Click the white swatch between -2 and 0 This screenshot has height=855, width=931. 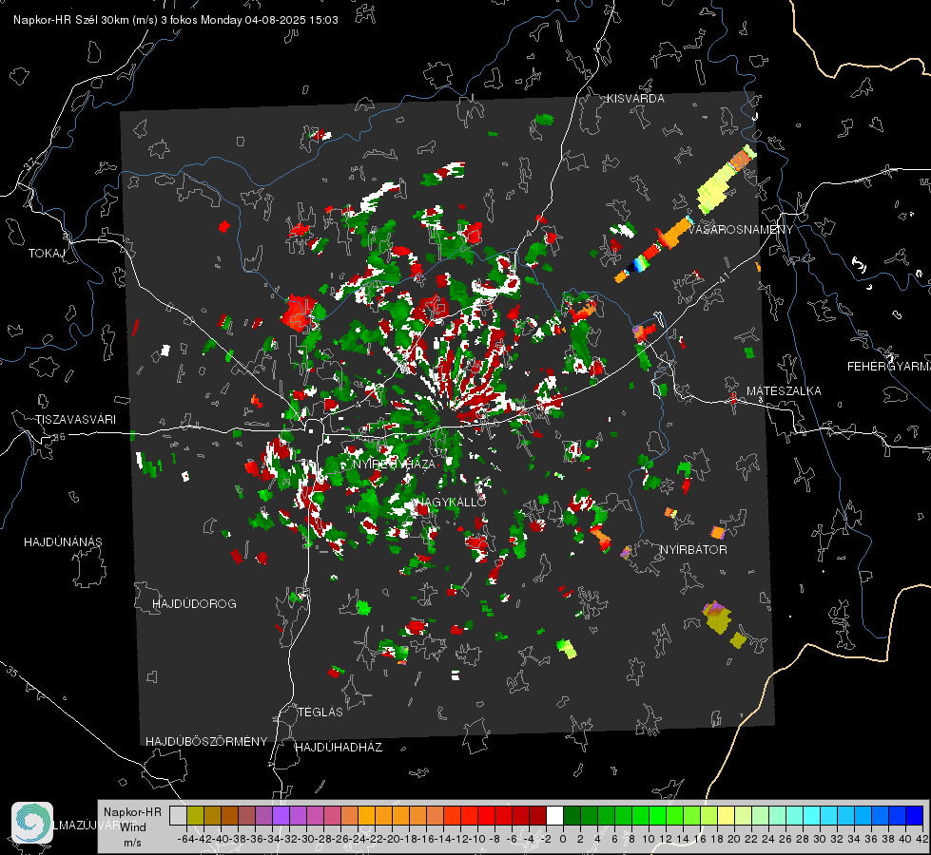pyautogui.click(x=554, y=816)
